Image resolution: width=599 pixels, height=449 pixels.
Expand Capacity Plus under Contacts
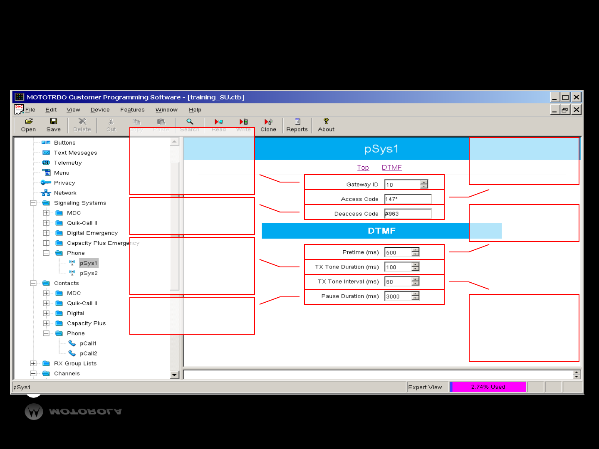point(46,323)
